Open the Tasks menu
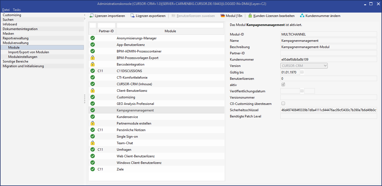 17,10
